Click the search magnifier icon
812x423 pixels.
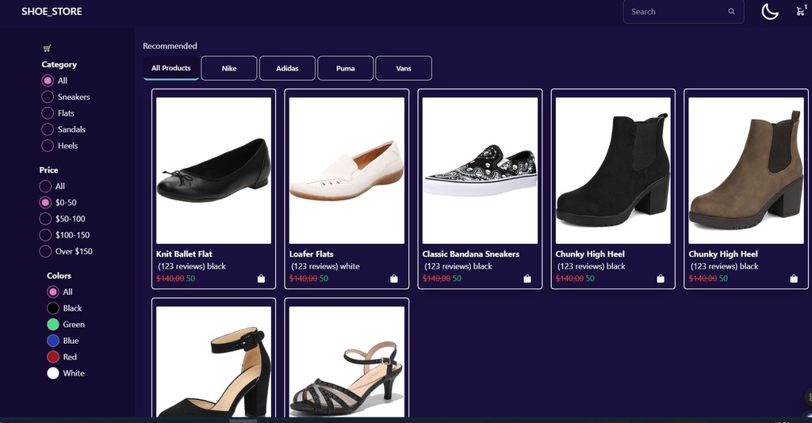tap(731, 11)
